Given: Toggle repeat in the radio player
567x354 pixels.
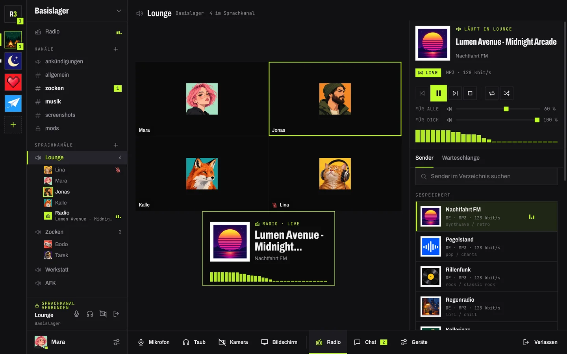Looking at the screenshot, I should 491,93.
